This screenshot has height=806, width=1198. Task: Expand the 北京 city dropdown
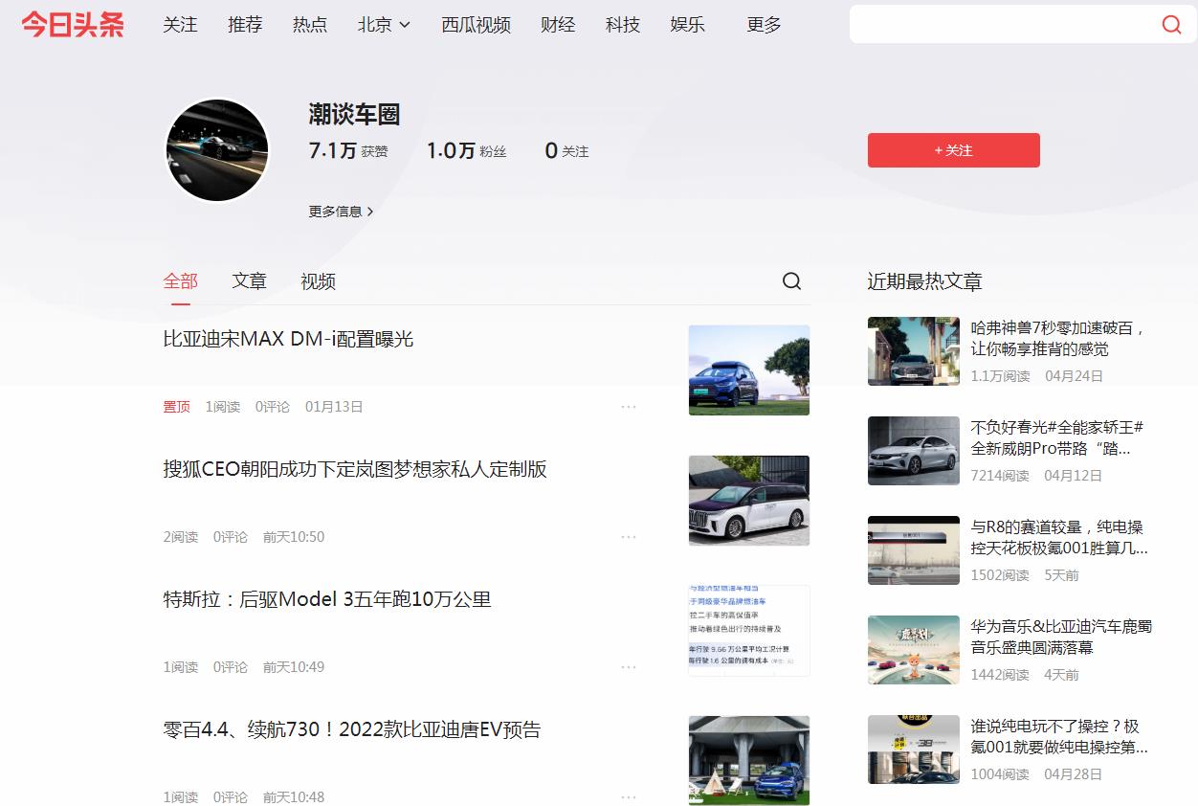click(x=384, y=25)
